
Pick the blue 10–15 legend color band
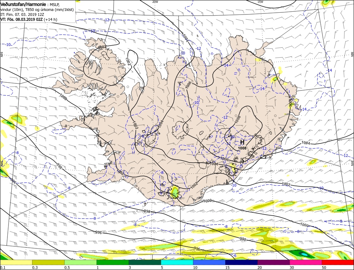(209, 262)
